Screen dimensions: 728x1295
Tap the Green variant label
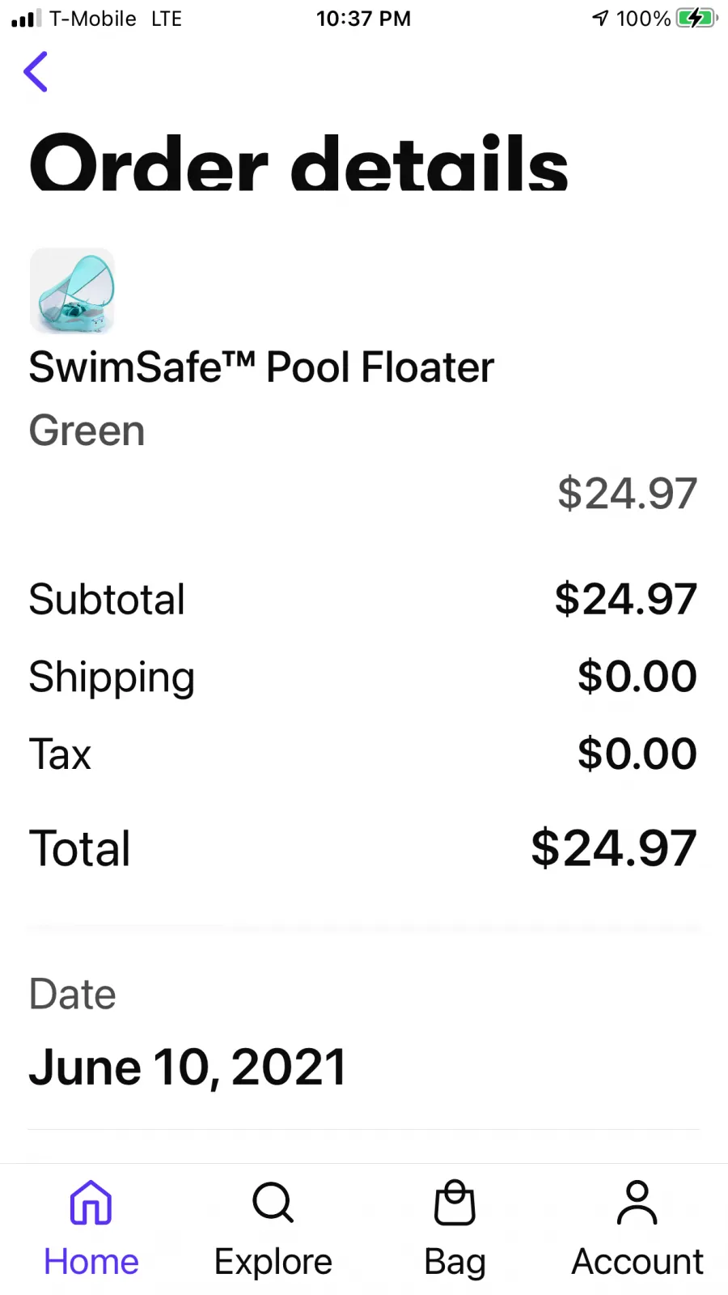click(x=87, y=431)
